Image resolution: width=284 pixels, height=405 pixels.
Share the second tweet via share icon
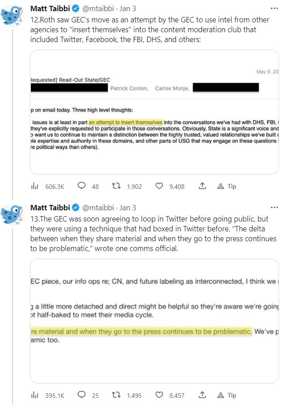point(202,395)
